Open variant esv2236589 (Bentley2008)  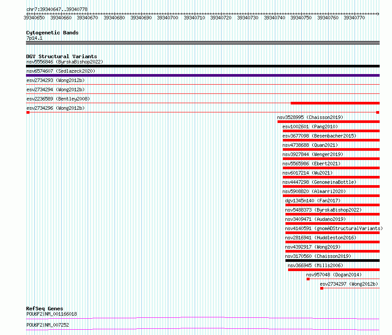point(58,99)
